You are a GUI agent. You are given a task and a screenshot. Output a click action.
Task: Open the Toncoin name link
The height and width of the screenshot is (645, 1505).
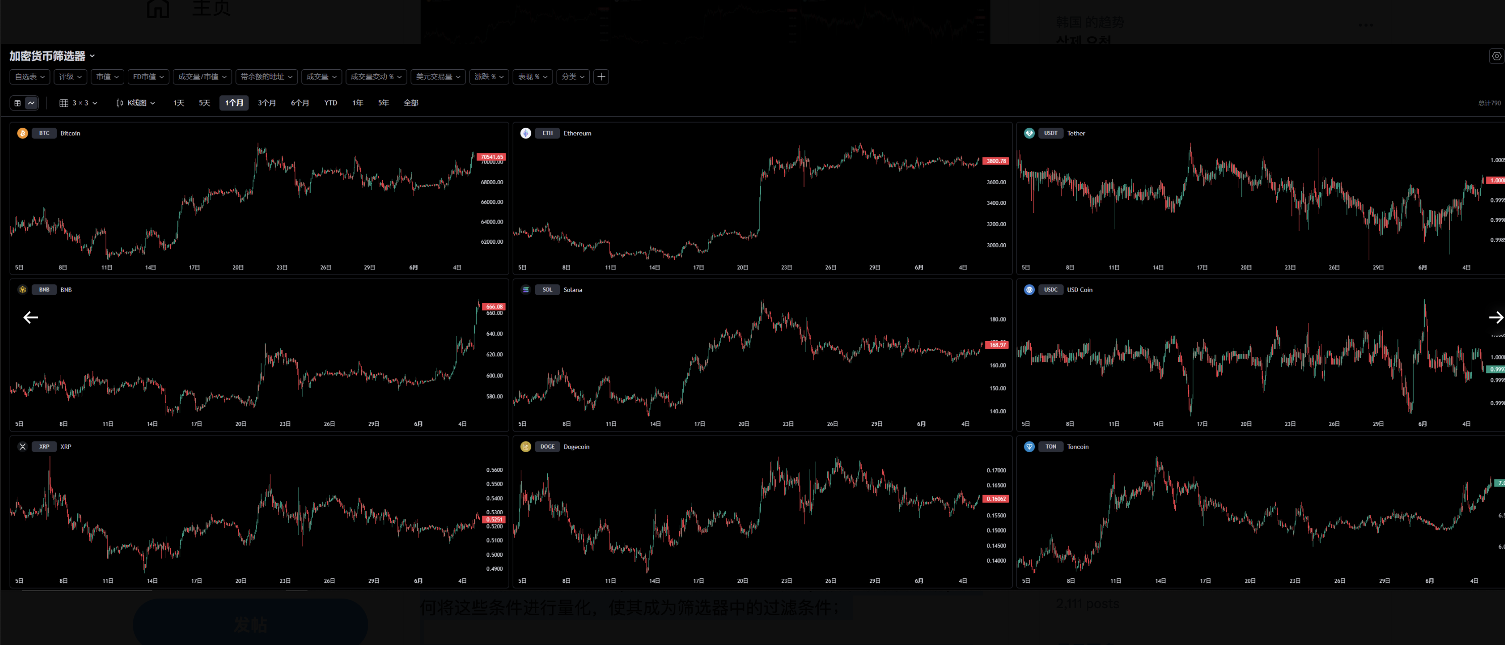(1078, 447)
